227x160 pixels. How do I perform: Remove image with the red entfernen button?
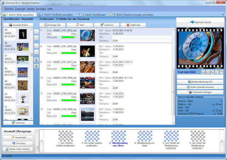pyautogui.click(x=133, y=25)
